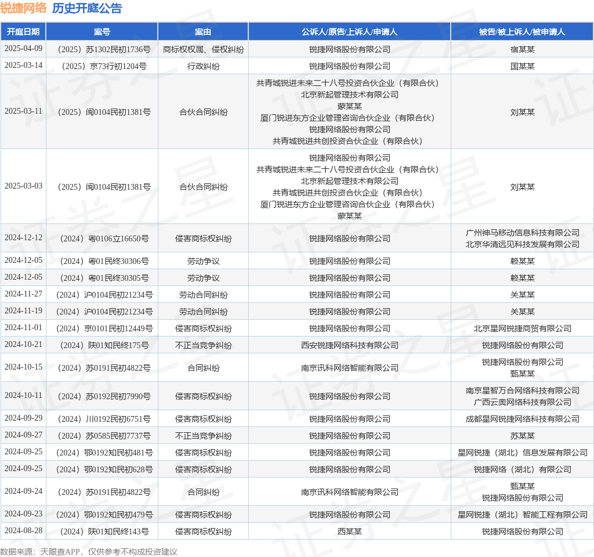Select date cell 2024-11-19
Image resolution: width=594 pixels, height=557 pixels.
pyautogui.click(x=23, y=311)
